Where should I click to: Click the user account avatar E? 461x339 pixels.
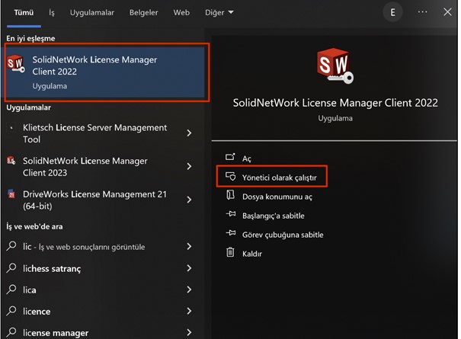392,12
